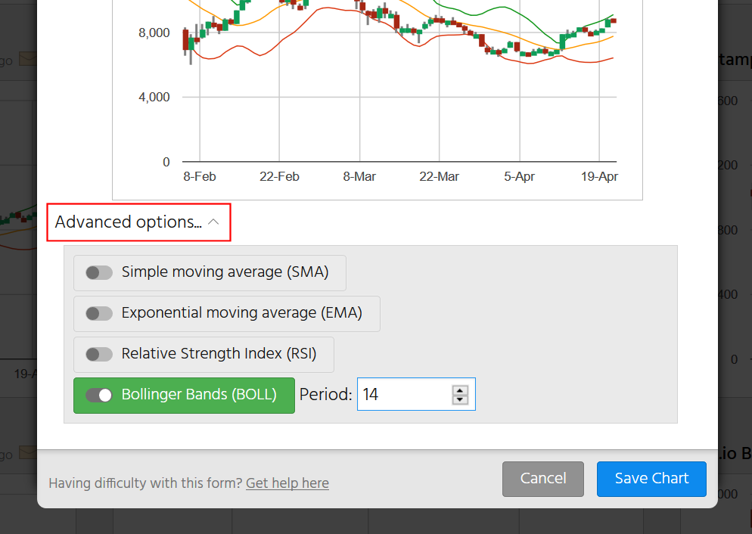
Task: Click the 22-Feb date axis label
Action: point(279,177)
